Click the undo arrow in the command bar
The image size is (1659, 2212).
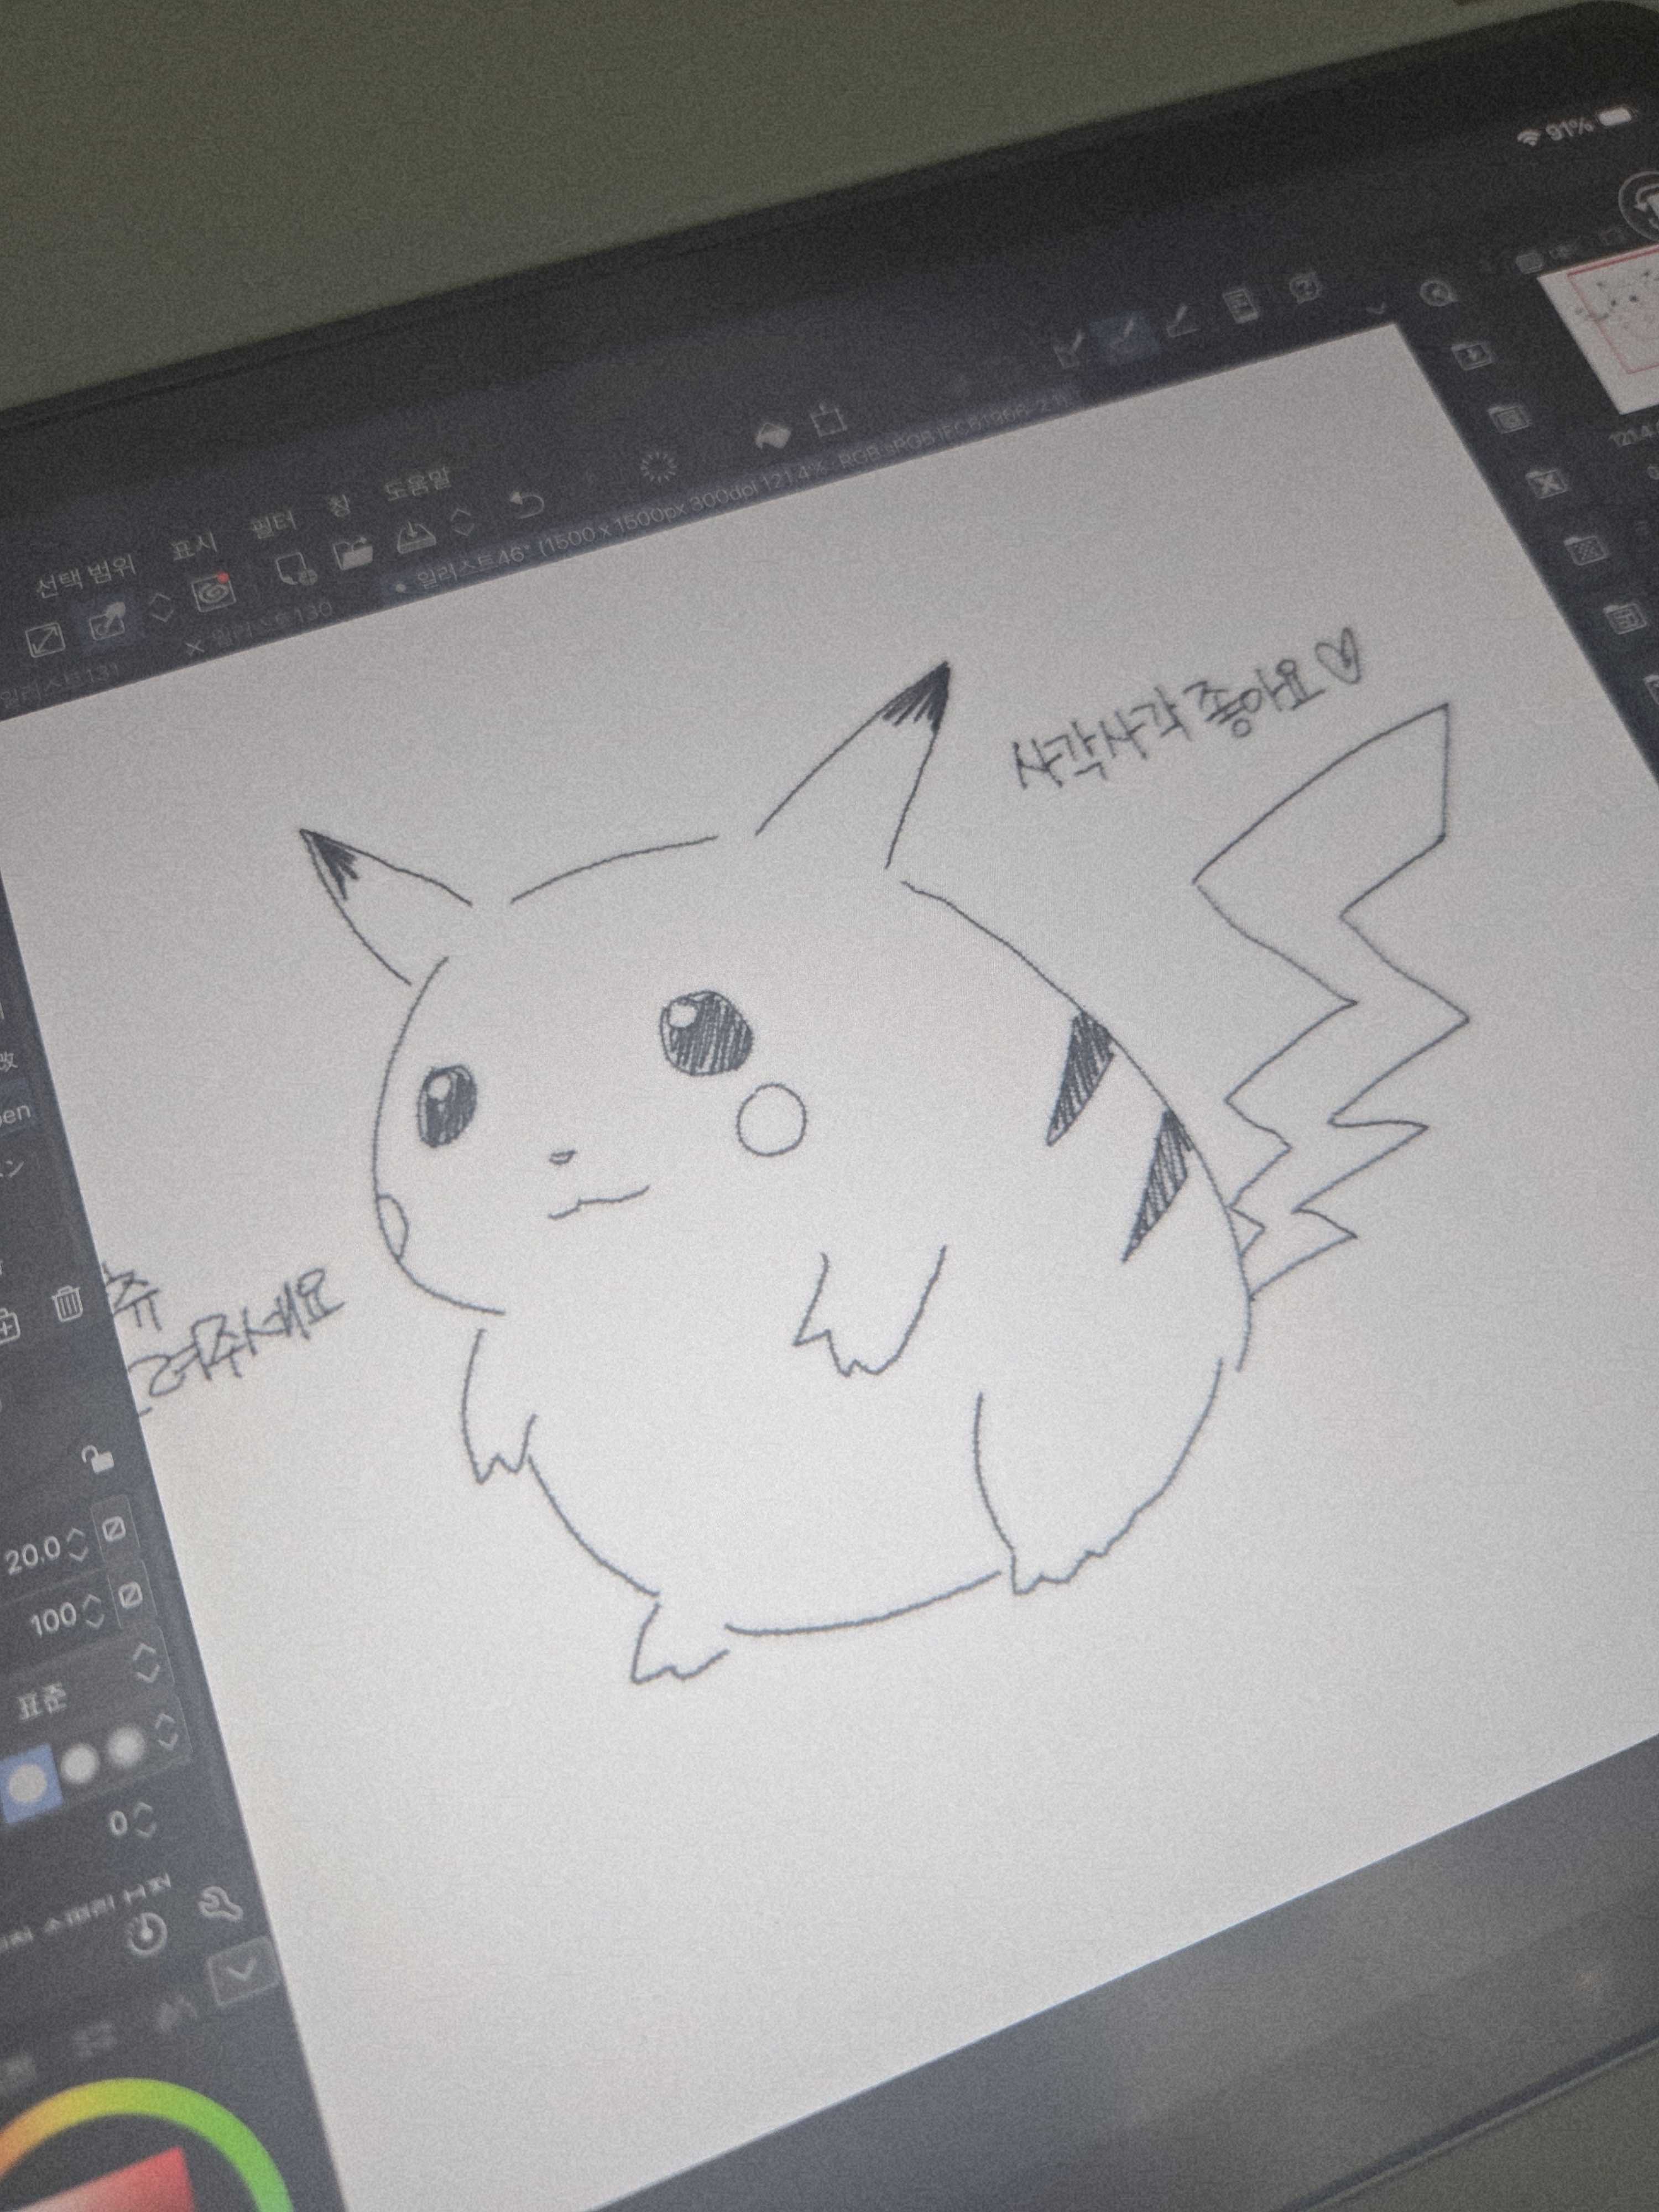tap(527, 503)
